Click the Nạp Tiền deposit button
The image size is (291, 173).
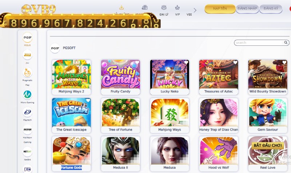point(220,8)
